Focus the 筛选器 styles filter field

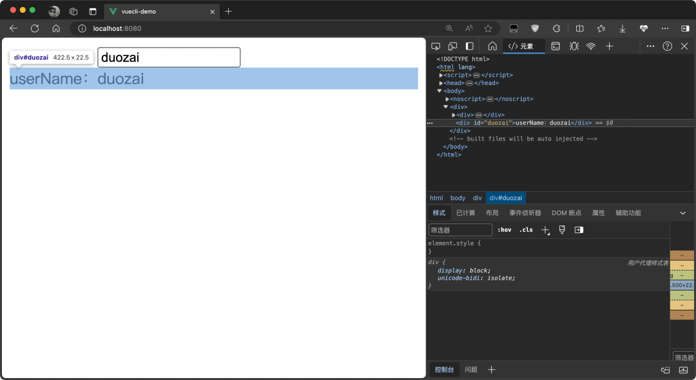pos(460,230)
